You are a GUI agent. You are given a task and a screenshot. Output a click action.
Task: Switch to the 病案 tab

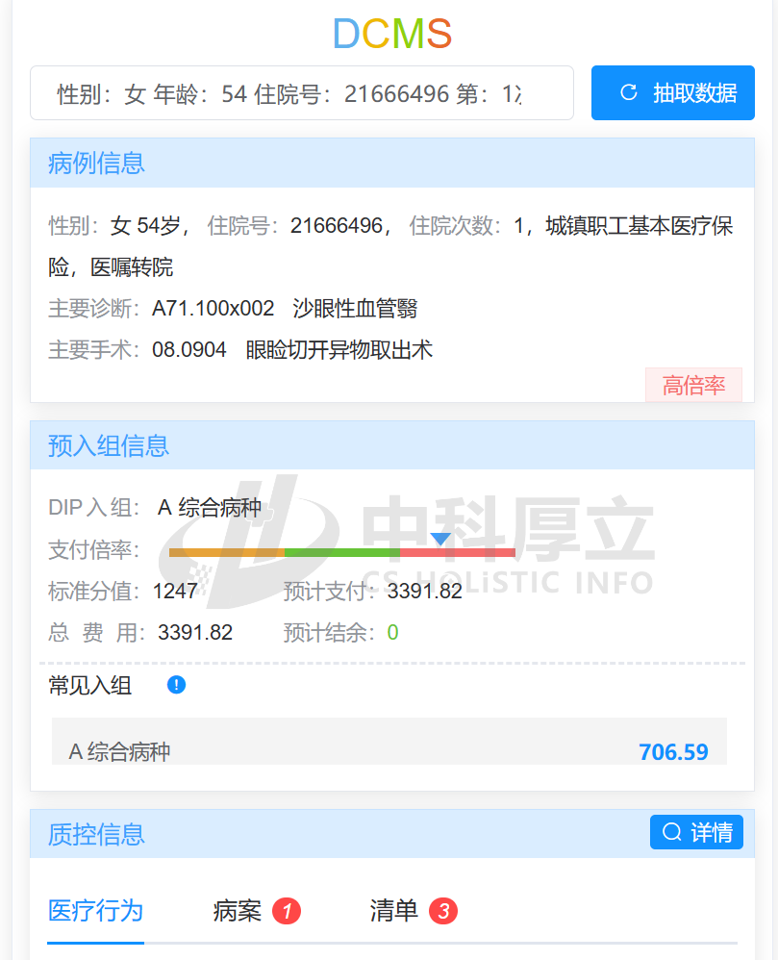coord(237,911)
